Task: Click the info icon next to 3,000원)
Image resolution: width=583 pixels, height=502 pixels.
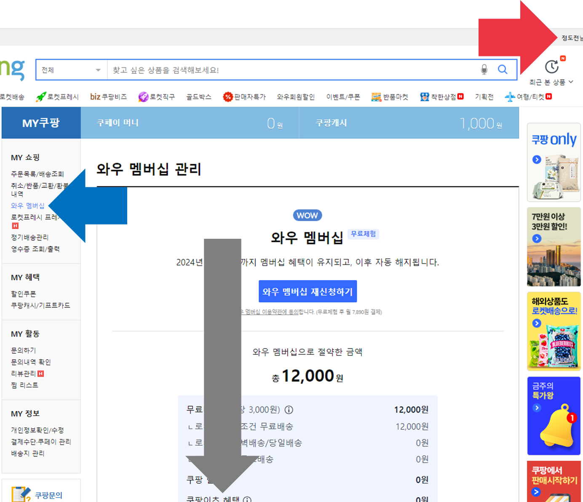Action: pyautogui.click(x=289, y=410)
